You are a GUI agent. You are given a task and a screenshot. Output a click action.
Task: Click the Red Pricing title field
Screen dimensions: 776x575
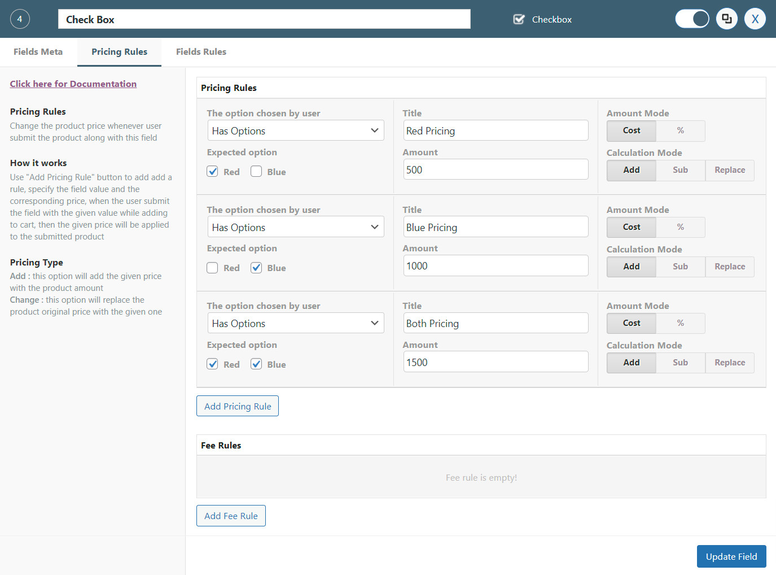point(496,130)
